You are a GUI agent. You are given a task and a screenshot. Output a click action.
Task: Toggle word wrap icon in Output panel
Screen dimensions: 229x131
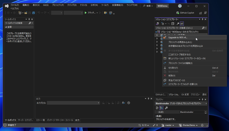[x=123, y=103]
